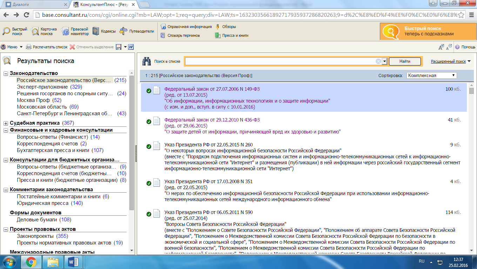Screen dimensions: 477x269
Task: Open Путеводители
Action: click(x=137, y=31)
